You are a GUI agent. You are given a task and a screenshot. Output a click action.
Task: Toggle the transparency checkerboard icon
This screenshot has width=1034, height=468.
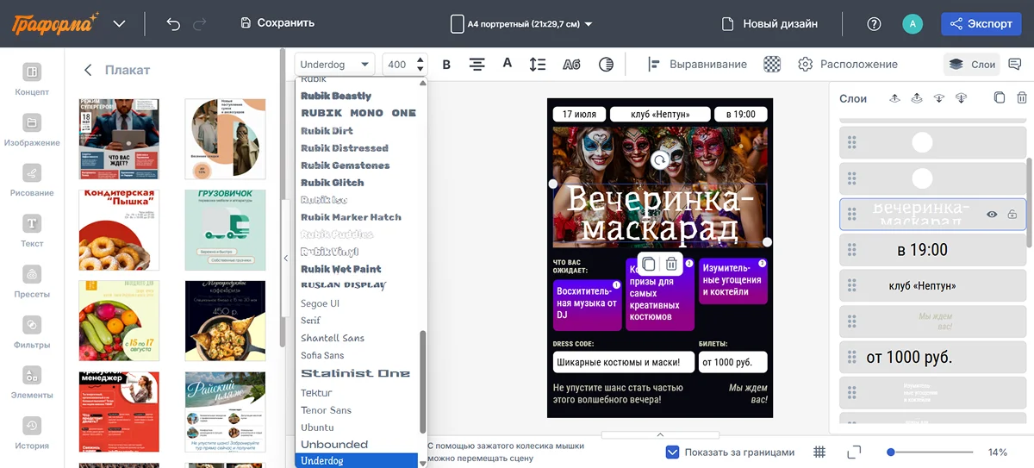pyautogui.click(x=773, y=64)
